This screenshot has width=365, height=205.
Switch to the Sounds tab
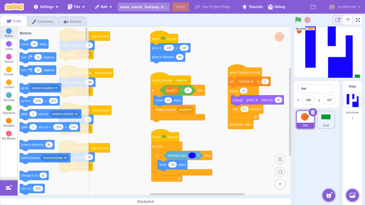point(72,22)
